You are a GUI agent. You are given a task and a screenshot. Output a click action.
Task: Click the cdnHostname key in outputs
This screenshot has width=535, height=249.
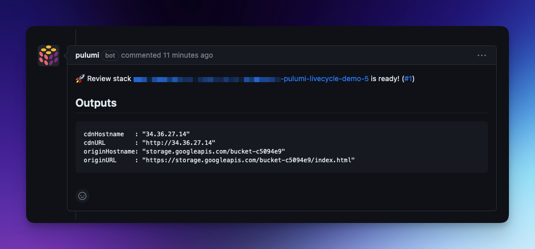tap(104, 134)
